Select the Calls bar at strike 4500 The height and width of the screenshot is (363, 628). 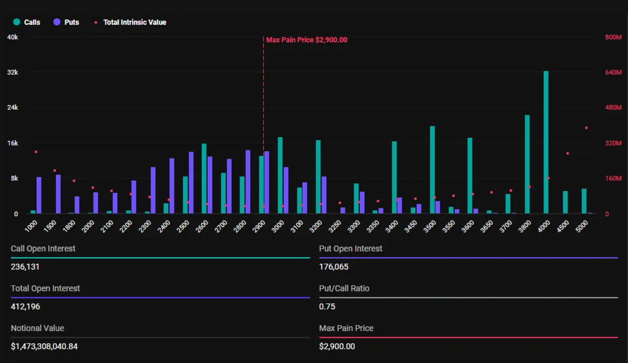[565, 202]
